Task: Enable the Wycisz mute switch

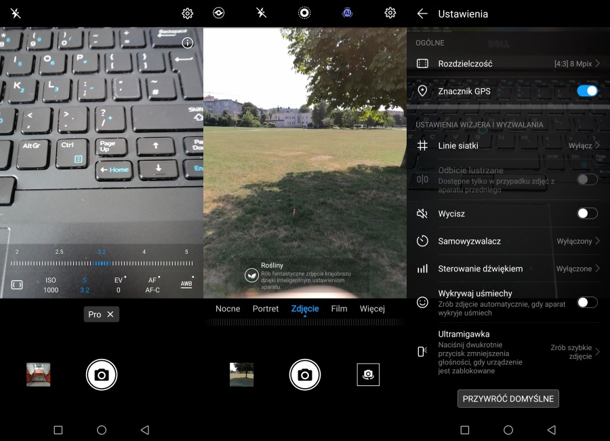Action: [x=586, y=214]
